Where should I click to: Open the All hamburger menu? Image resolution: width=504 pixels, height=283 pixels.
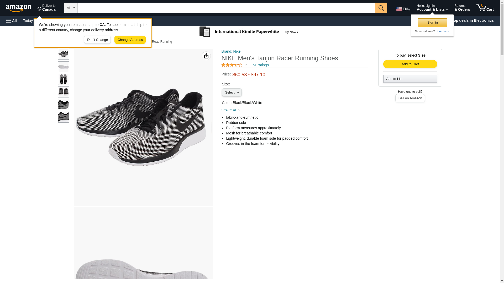(x=12, y=21)
